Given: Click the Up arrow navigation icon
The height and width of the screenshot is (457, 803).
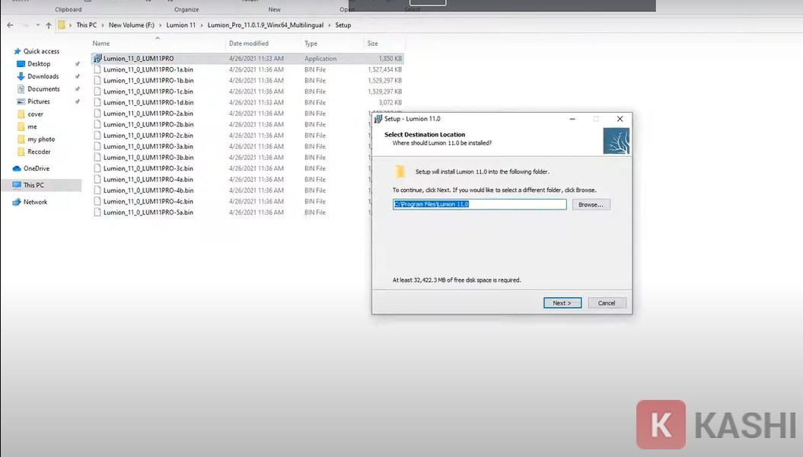Looking at the screenshot, I should point(49,25).
